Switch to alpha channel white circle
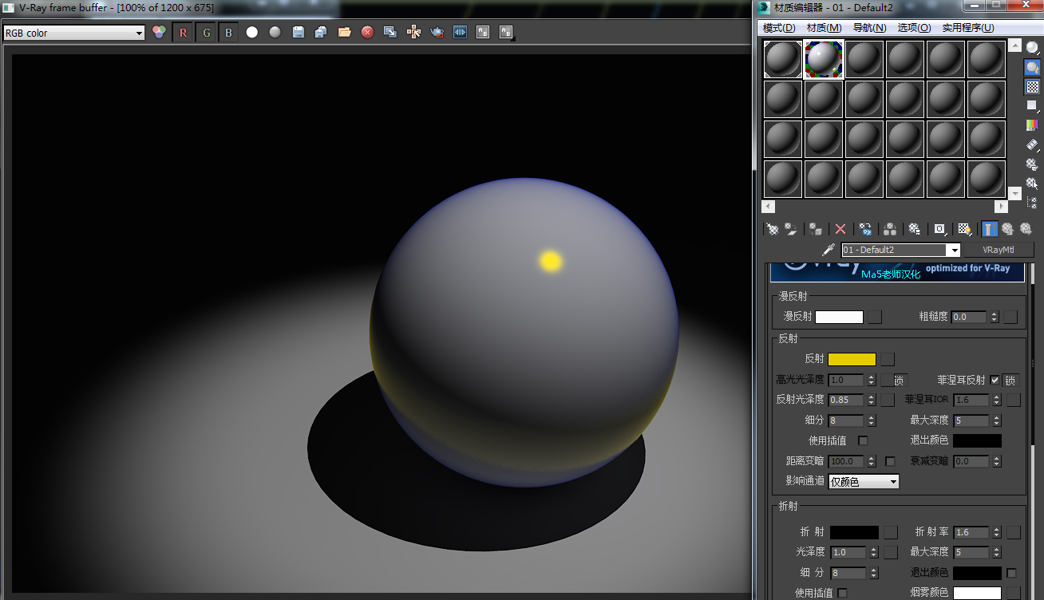Screen dimensions: 1044x600 [x=252, y=33]
